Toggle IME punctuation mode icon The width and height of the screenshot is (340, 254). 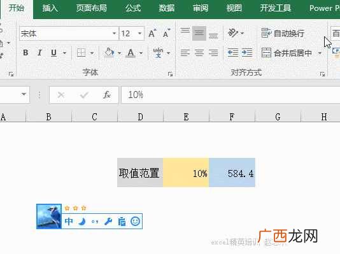pyautogui.click(x=95, y=222)
